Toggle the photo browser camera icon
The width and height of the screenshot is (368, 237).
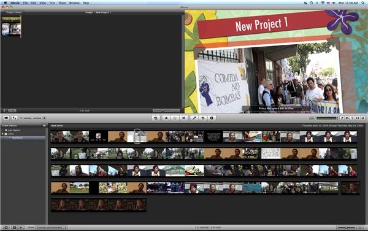coord(347,118)
